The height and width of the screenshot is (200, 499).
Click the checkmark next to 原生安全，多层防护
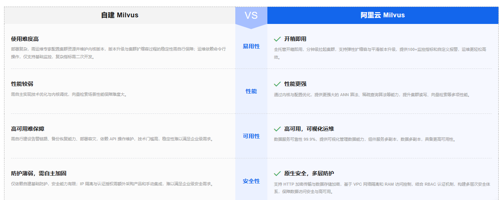click(x=277, y=173)
